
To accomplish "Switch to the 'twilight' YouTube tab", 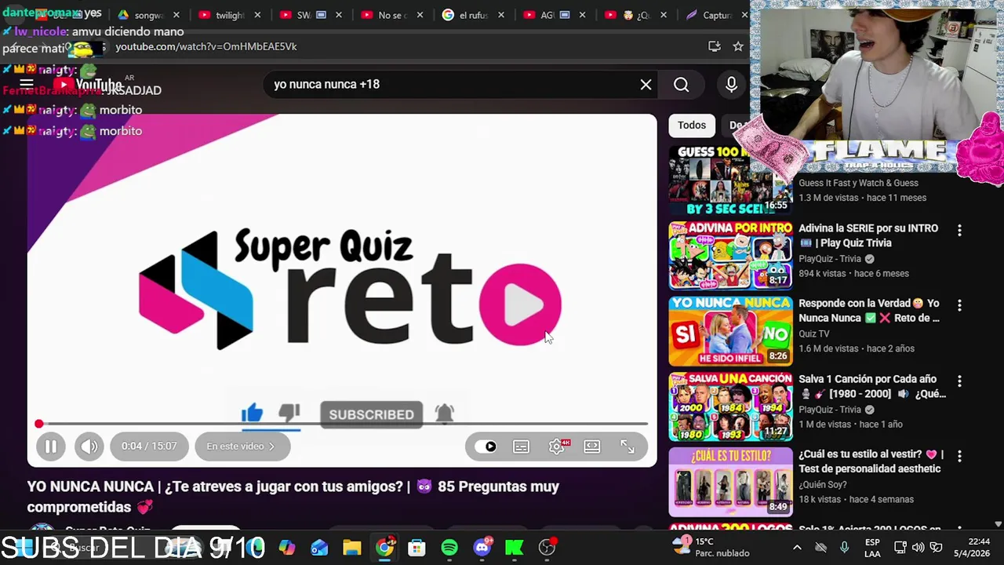I will tap(228, 15).
